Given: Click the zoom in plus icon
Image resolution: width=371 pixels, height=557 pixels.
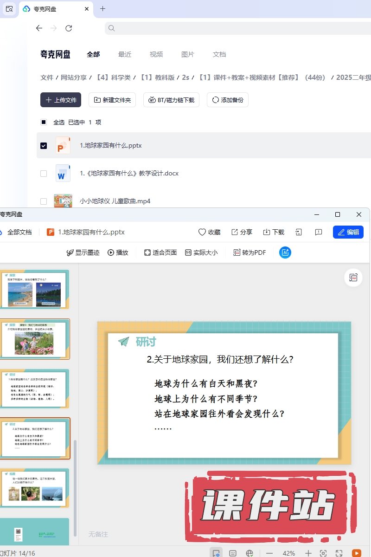Looking at the screenshot, I should [308, 553].
